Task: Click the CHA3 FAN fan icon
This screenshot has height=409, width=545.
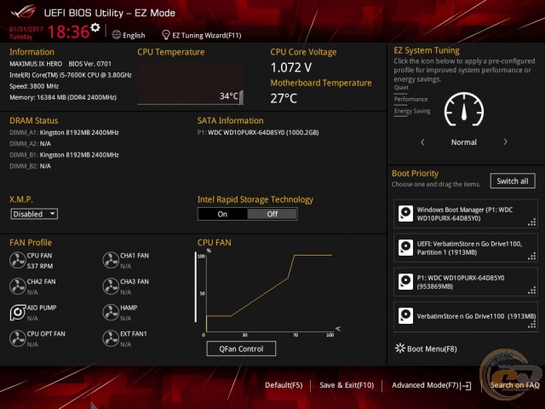Action: [x=111, y=286]
